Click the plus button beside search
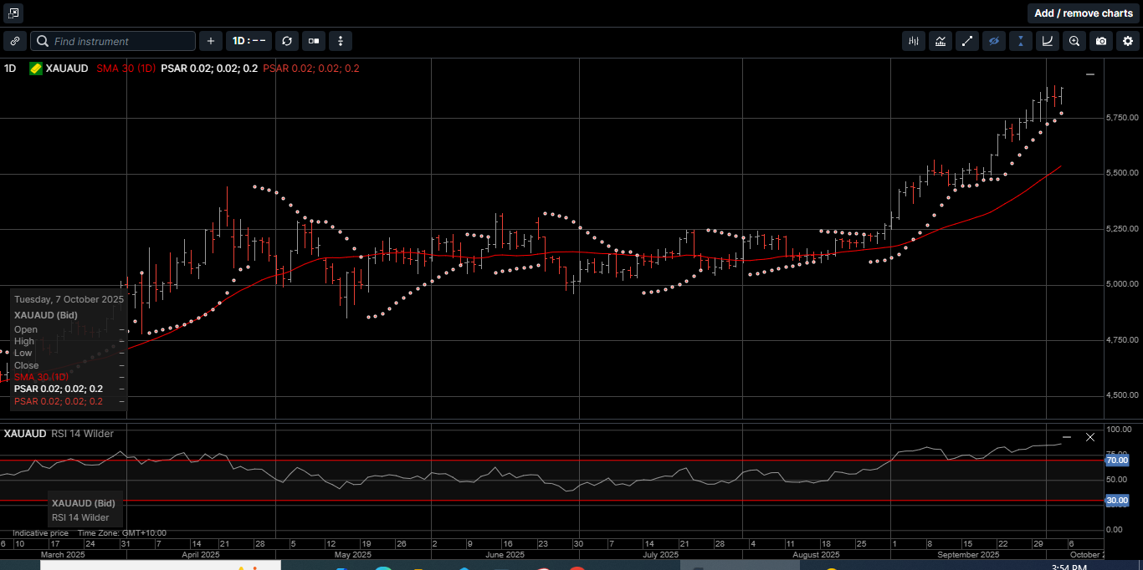Screen dimensions: 1143x570 click(x=211, y=41)
